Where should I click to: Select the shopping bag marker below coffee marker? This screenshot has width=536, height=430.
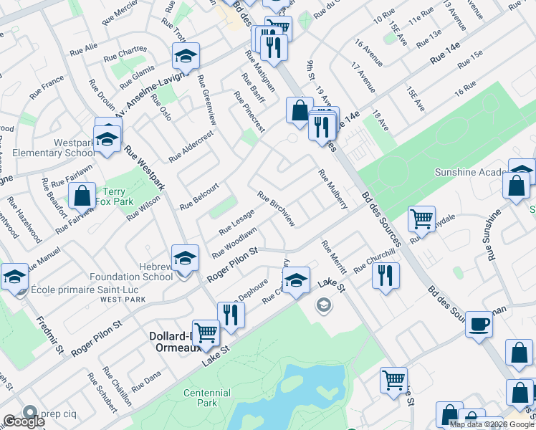pos(519,353)
